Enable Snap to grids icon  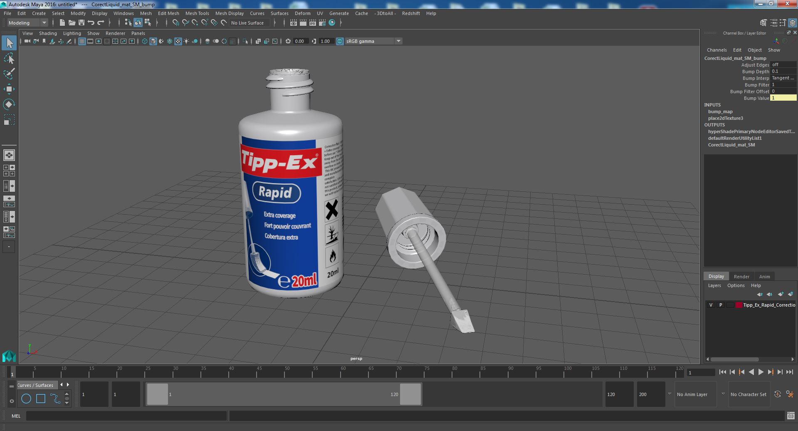coord(176,23)
